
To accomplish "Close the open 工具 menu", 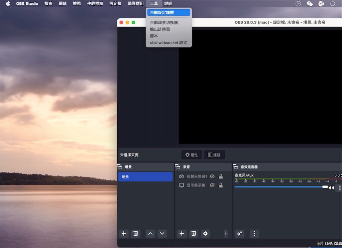I will 154,3.
